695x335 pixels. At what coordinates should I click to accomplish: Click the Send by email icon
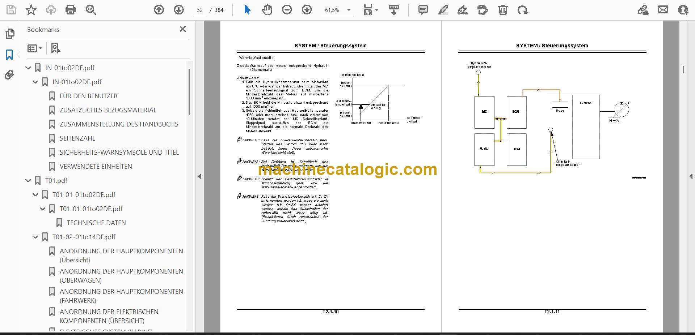663,10
